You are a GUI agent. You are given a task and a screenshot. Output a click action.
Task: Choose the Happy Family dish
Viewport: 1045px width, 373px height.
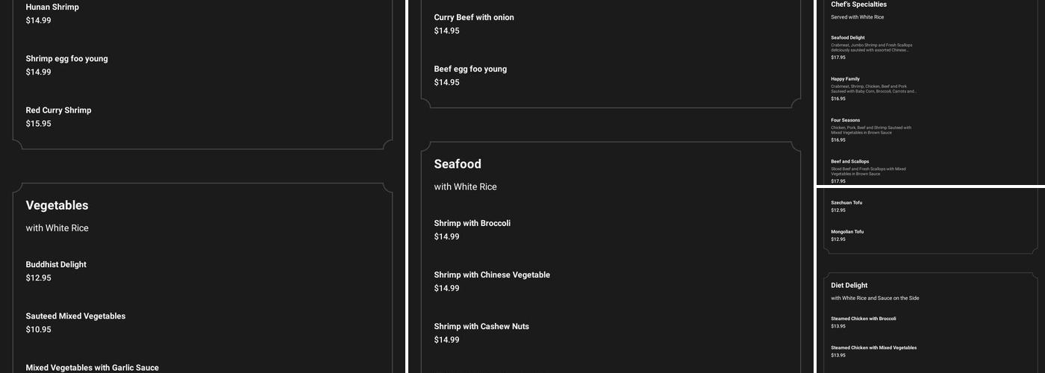tap(845, 79)
